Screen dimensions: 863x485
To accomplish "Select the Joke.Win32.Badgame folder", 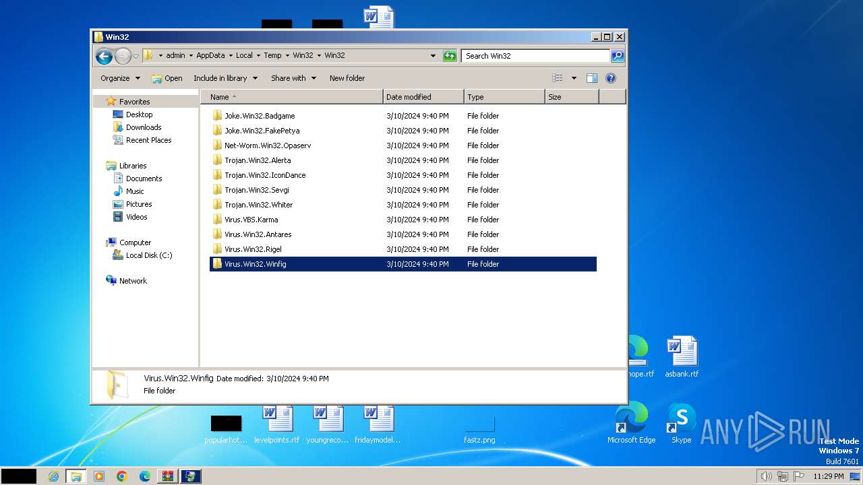I will pyautogui.click(x=403, y=116).
